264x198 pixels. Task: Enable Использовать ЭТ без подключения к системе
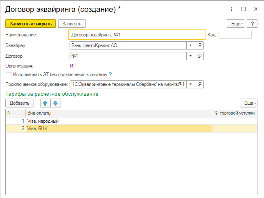tap(9, 74)
